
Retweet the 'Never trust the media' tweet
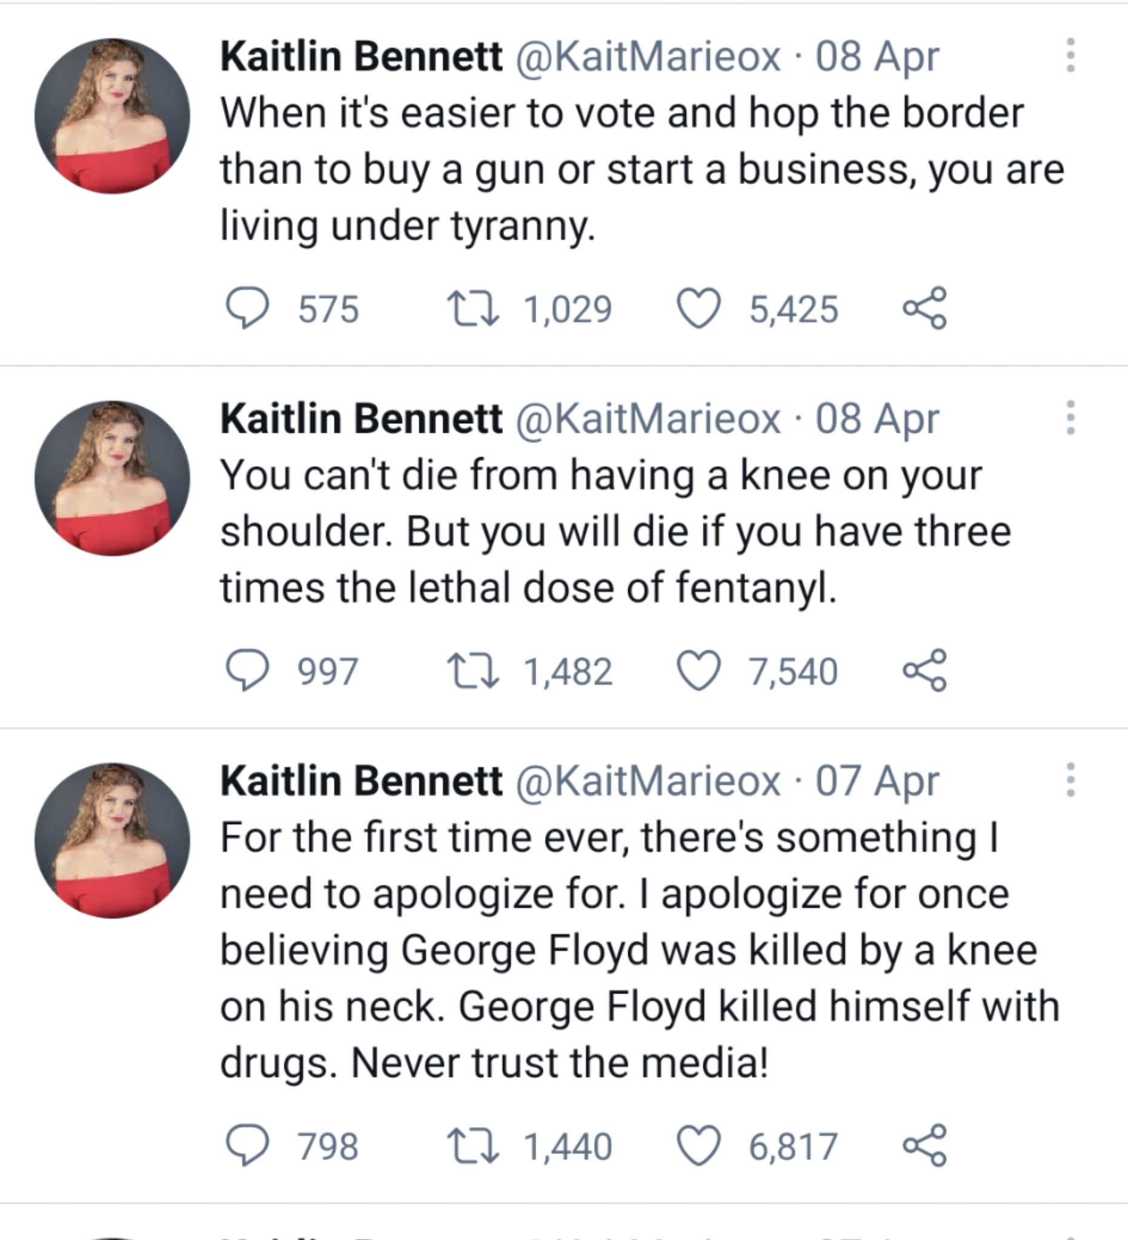click(473, 1146)
